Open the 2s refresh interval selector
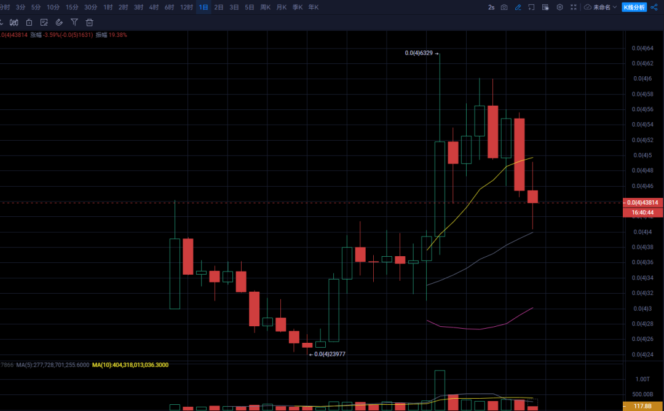 point(491,7)
